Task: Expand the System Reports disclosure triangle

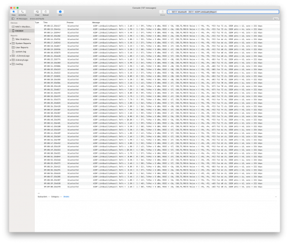Action: 10,43
